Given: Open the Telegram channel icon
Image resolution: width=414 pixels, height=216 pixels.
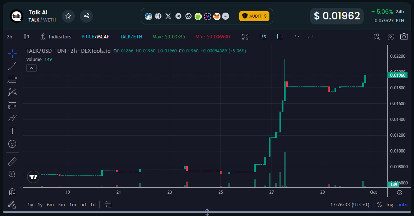Looking at the screenshot, I should [x=178, y=17].
